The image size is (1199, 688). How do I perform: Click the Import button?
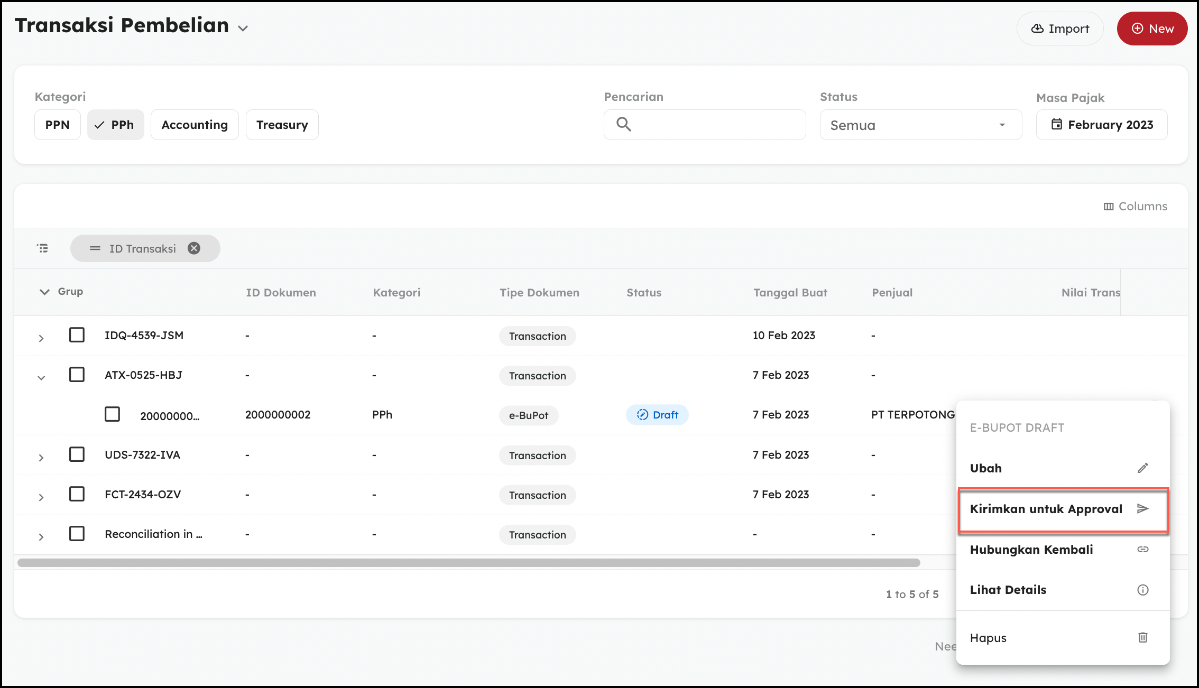(1059, 29)
